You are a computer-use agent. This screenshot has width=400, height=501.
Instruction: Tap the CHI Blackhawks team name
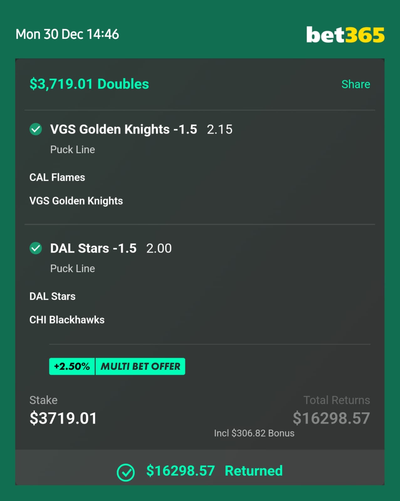(67, 320)
